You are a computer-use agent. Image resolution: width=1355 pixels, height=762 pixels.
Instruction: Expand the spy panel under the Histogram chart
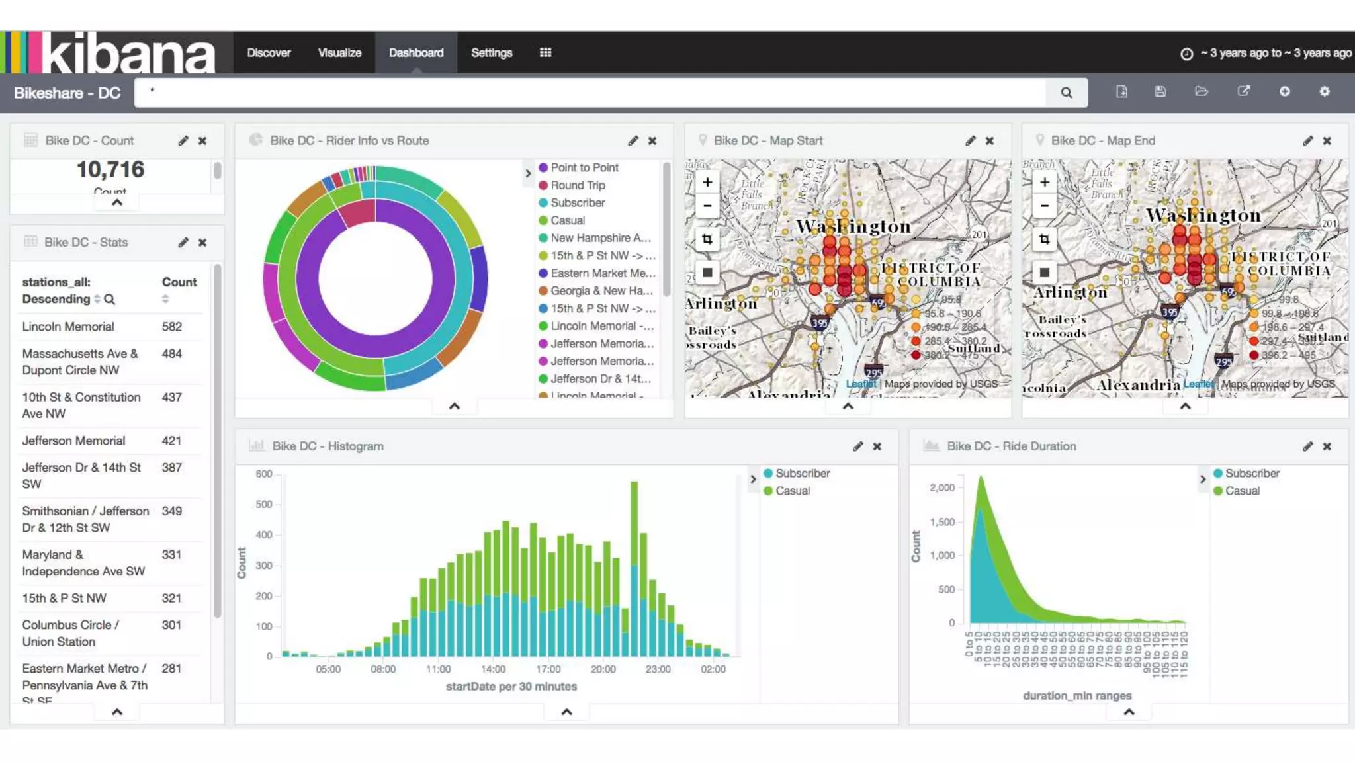click(x=566, y=712)
